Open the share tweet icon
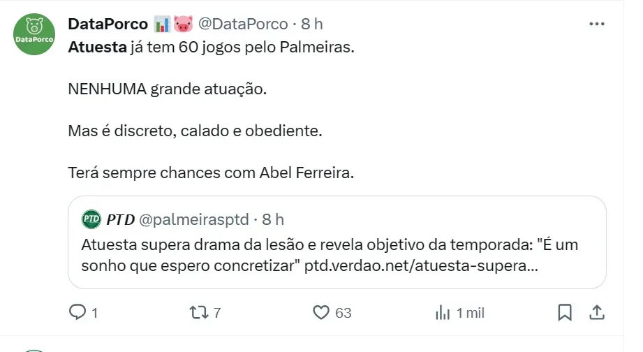 click(x=597, y=312)
